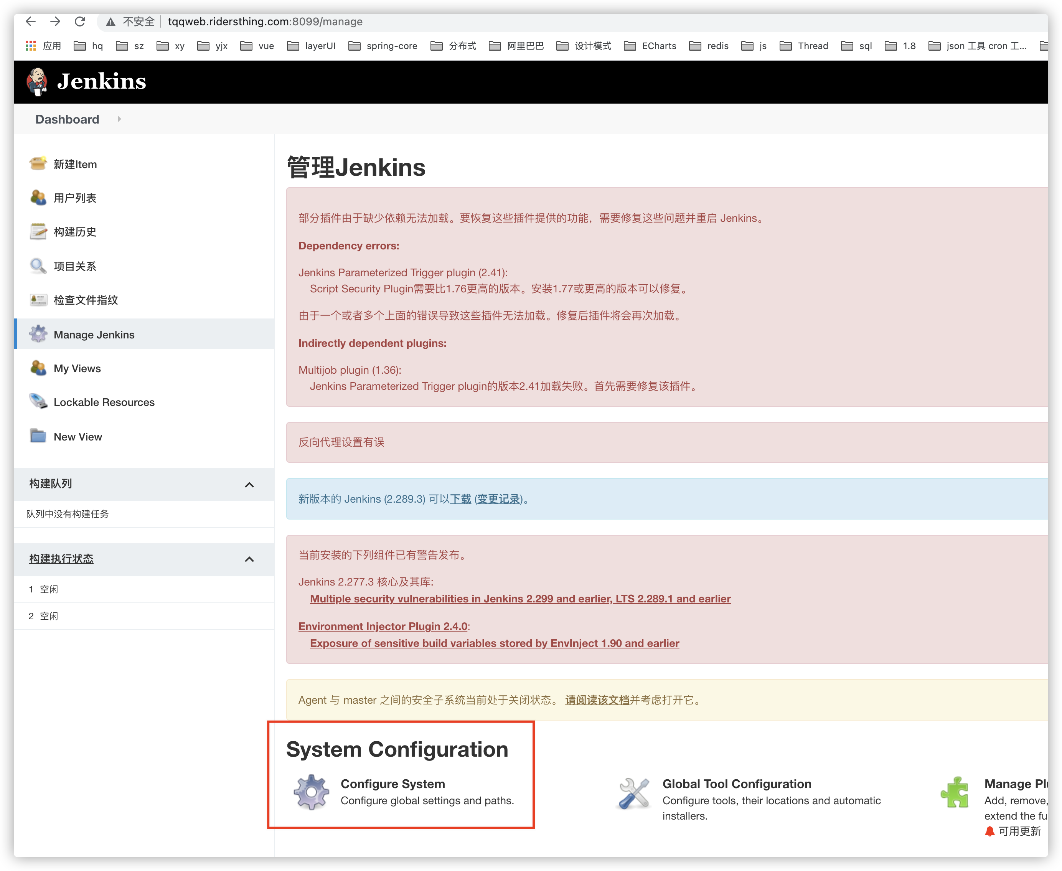Click the 反向代理设置有误 warning banner text
Image resolution: width=1062 pixels, height=871 pixels.
(x=341, y=442)
